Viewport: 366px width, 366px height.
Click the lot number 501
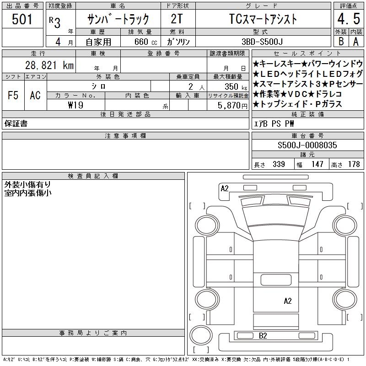(22, 19)
